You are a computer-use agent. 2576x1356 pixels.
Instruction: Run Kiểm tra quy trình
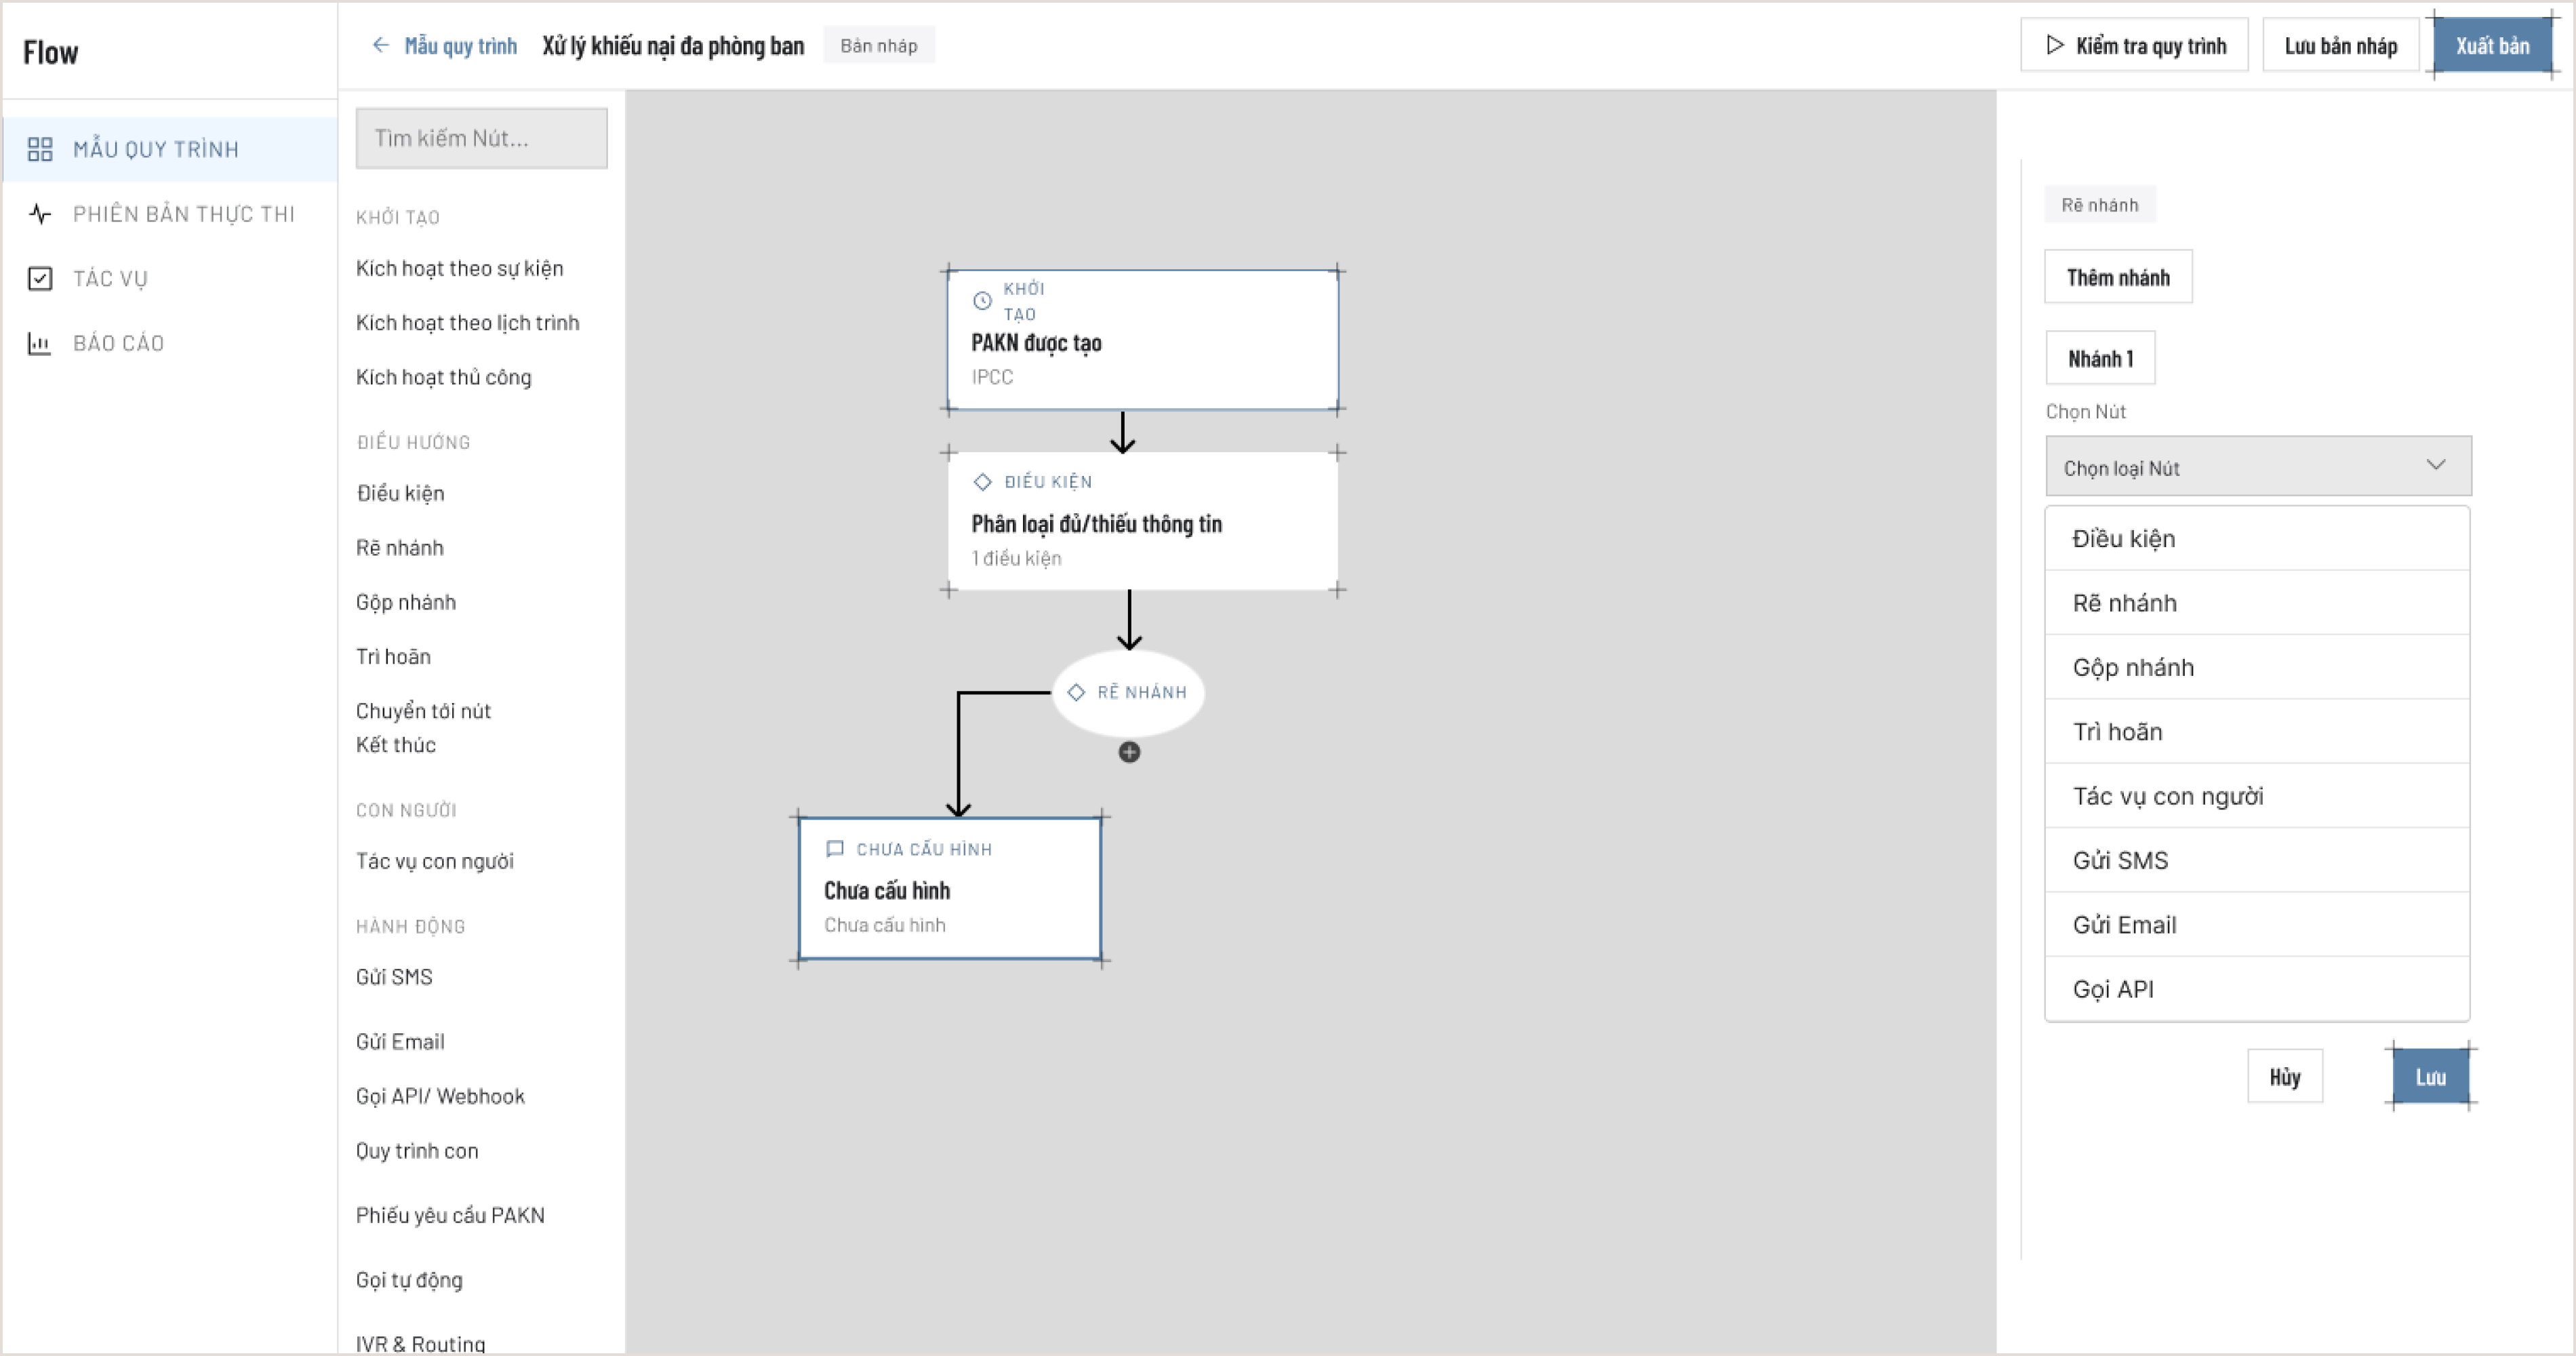pyautogui.click(x=2134, y=45)
